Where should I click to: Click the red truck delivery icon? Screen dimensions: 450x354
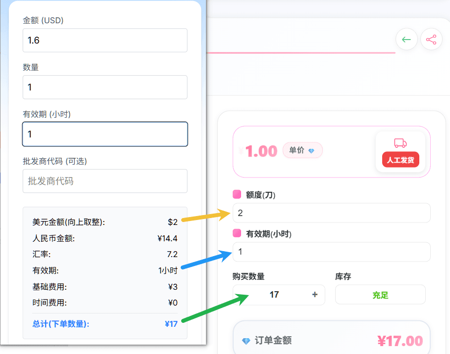coord(400,143)
